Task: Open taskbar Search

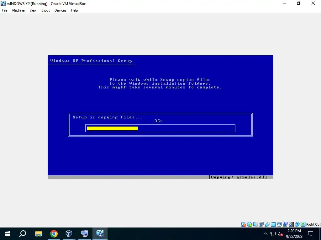Action: click(x=23, y=234)
